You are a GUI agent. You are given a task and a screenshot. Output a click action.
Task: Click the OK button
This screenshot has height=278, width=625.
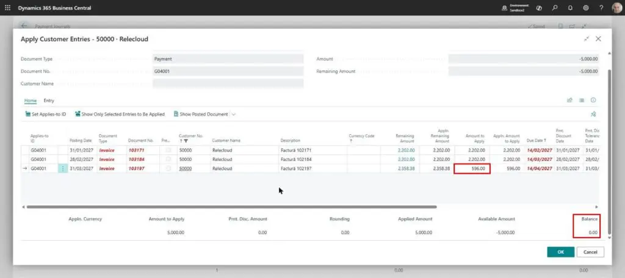pyautogui.click(x=560, y=252)
